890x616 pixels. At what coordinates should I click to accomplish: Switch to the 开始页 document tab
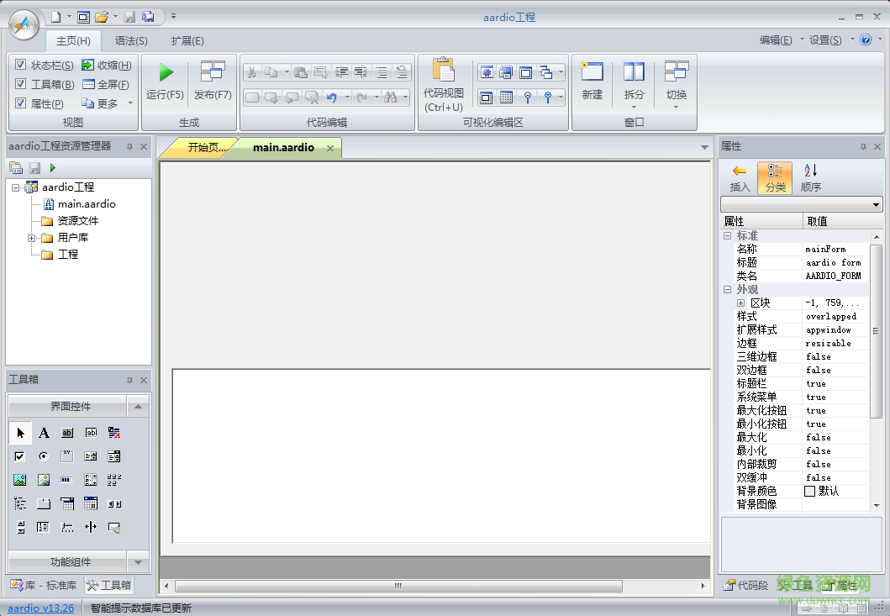coord(206,148)
